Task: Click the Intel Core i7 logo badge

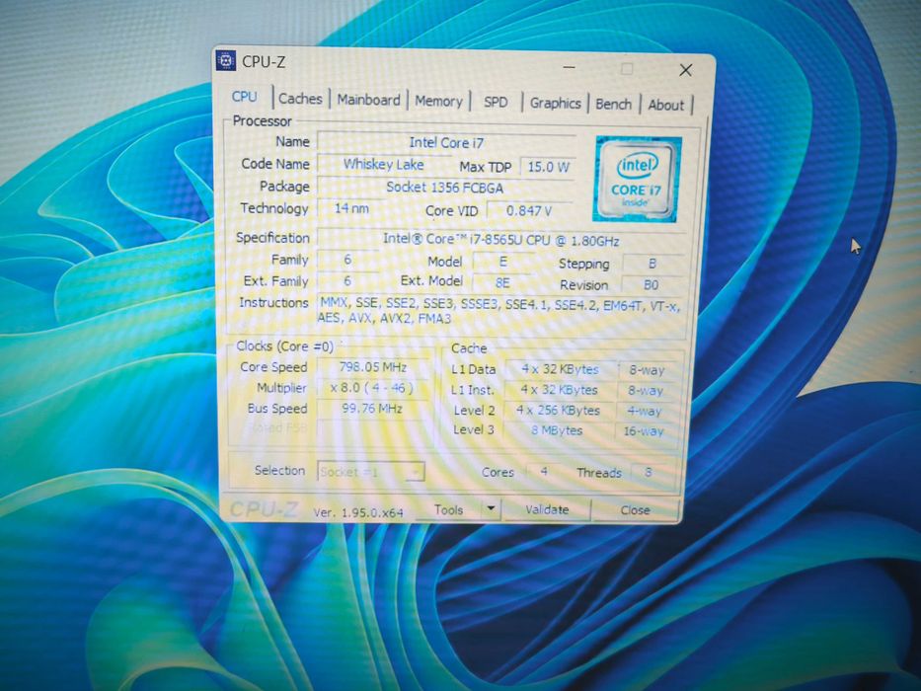Action: [x=638, y=179]
